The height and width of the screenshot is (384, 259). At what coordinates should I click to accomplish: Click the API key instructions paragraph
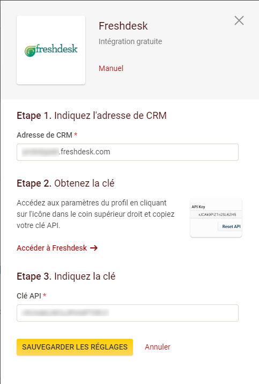95,214
